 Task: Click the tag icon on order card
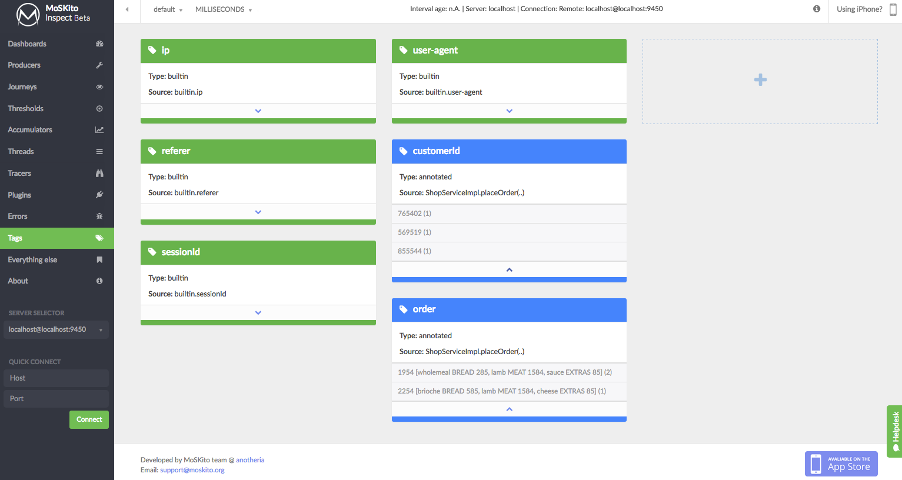[x=404, y=309]
